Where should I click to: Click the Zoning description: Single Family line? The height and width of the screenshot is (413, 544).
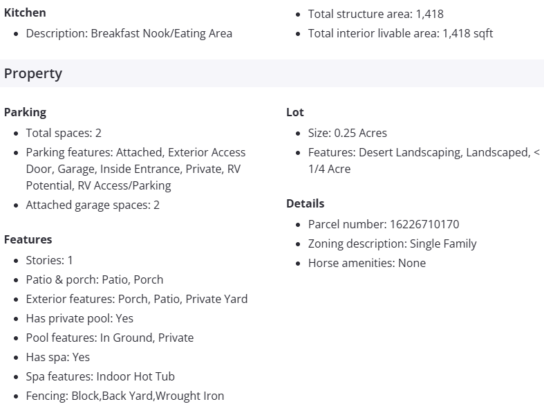coord(392,244)
